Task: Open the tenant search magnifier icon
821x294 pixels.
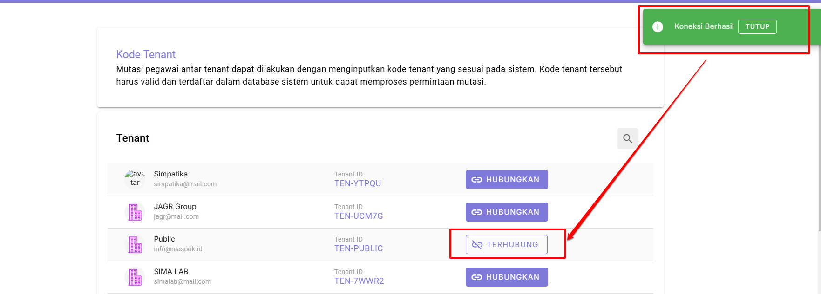Action: click(x=628, y=138)
